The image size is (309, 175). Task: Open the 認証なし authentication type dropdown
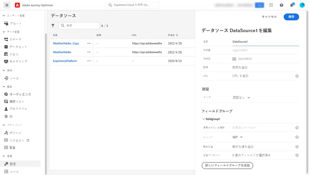coord(241,98)
